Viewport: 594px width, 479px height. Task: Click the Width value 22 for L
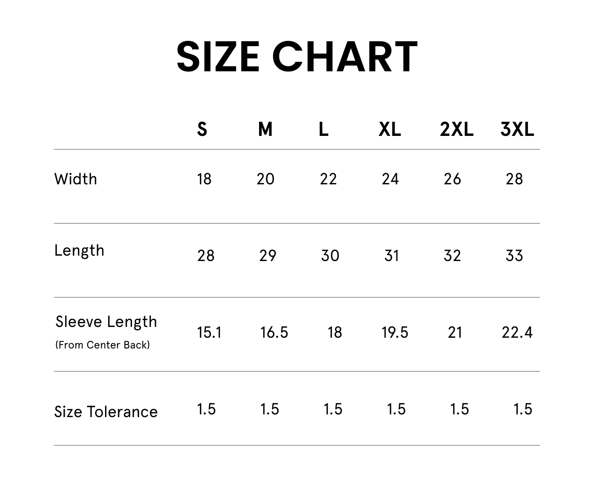pyautogui.click(x=328, y=179)
